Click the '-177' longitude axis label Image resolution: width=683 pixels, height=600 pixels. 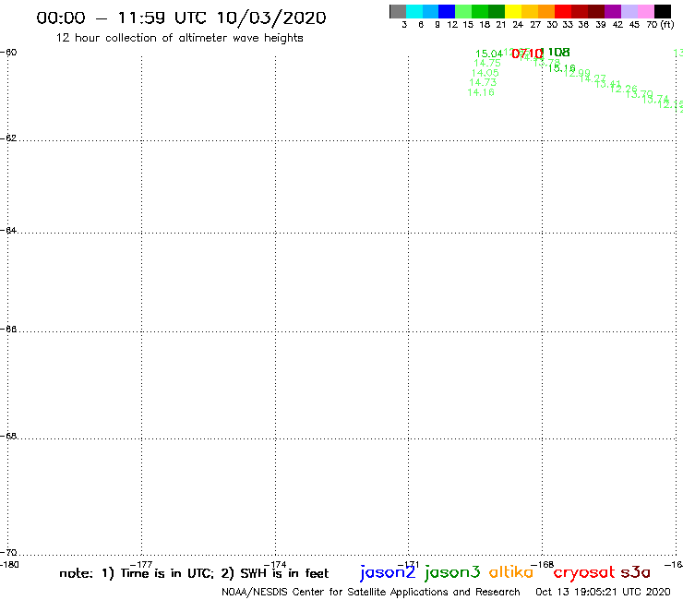coord(141,565)
